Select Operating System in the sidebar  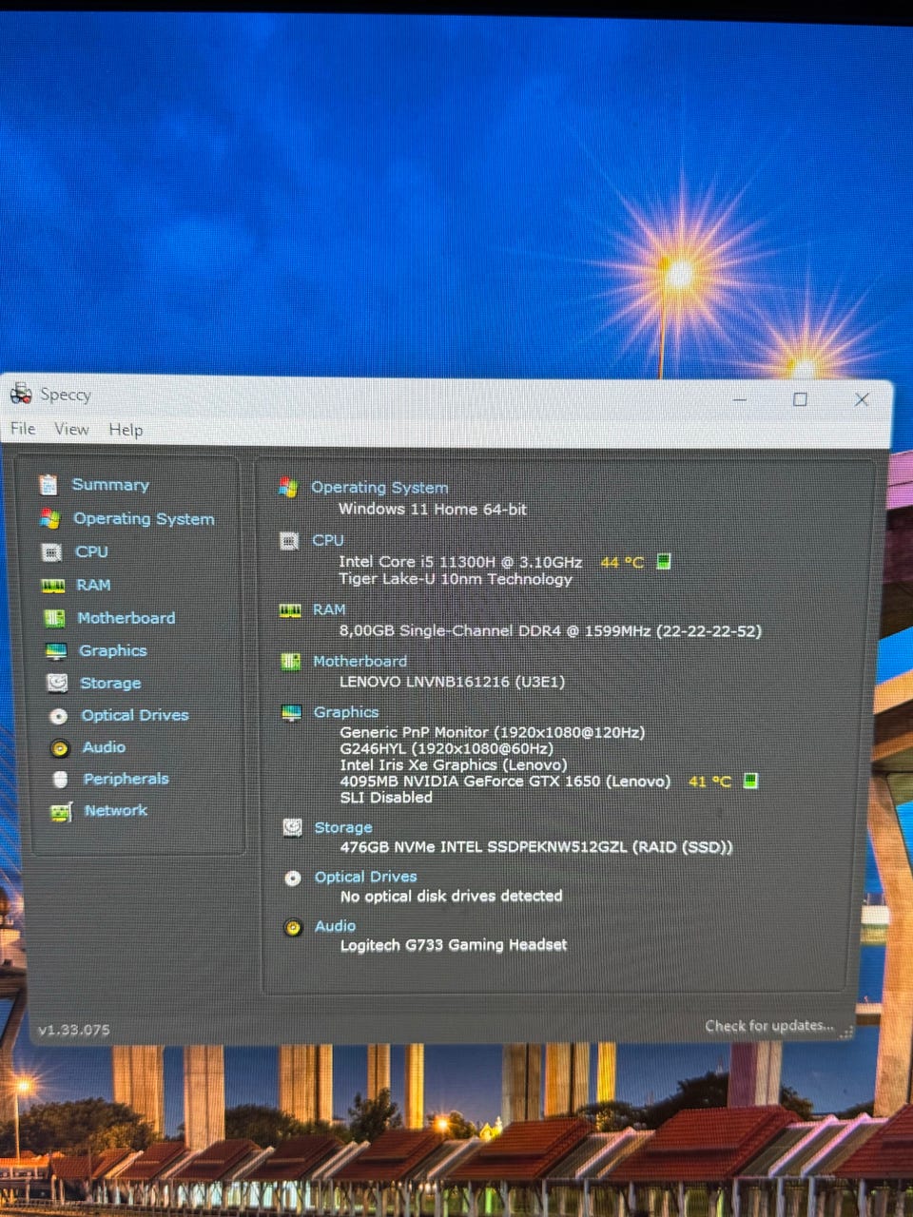(x=144, y=519)
